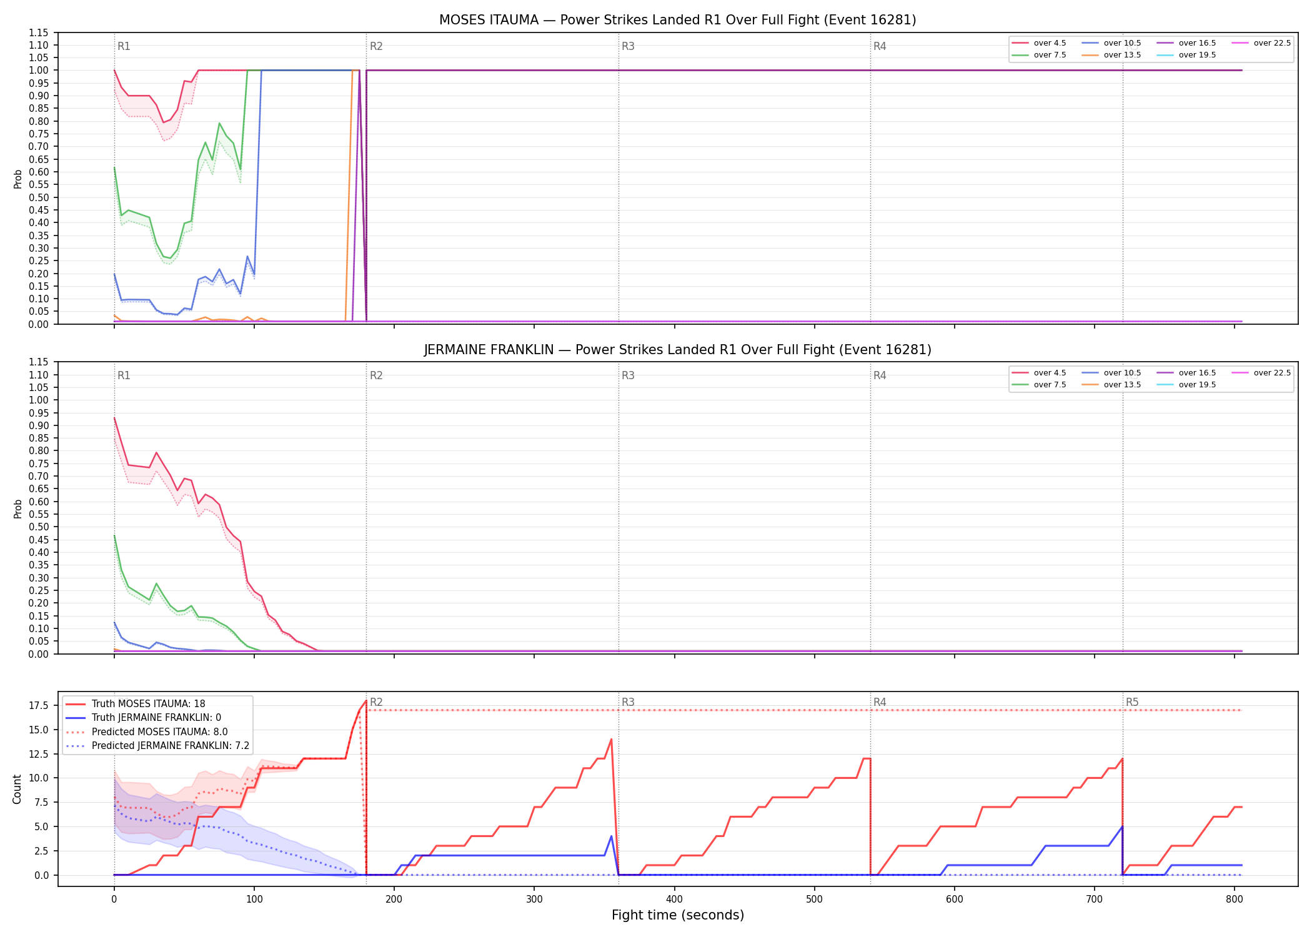Viewport: 1312px width, 937px height.
Task: Select 'over 22.5' in Moses Itauma legend
Action: click(x=1261, y=43)
